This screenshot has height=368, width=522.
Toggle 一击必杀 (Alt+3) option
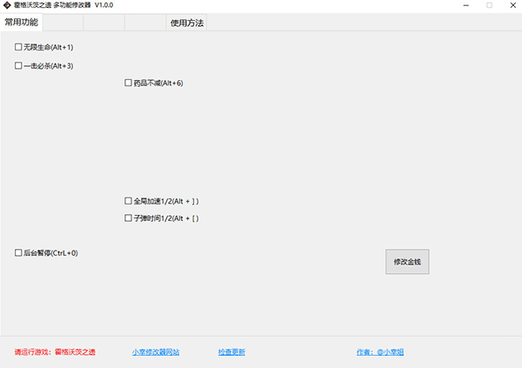click(18, 65)
